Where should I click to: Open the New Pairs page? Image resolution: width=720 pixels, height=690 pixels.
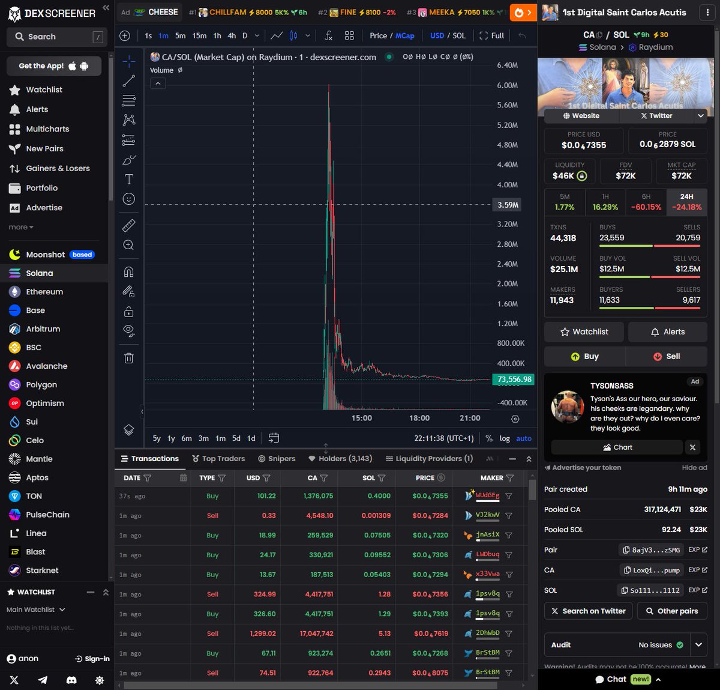(x=44, y=148)
